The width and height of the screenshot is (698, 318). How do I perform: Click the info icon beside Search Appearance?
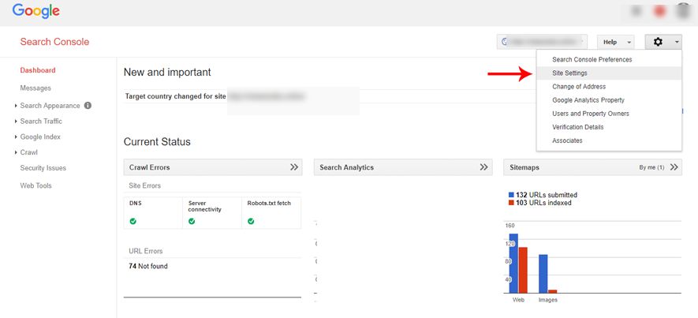click(88, 106)
